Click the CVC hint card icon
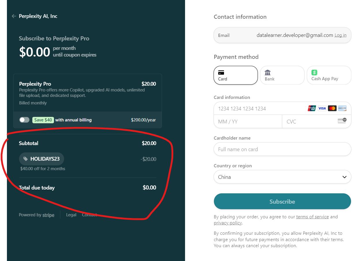Image resolution: width=362 pixels, height=261 pixels. point(342,121)
